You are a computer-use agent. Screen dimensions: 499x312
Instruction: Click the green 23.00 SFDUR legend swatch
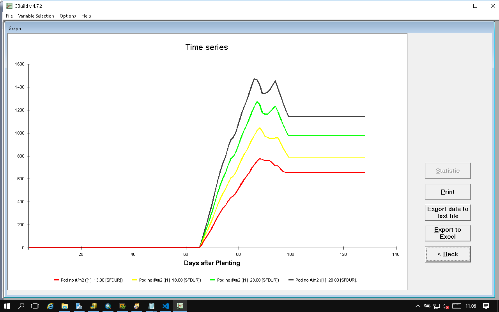point(213,280)
